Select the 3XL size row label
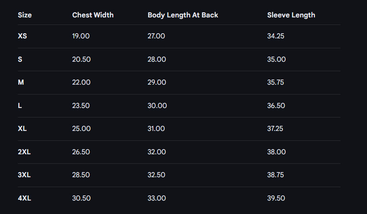This screenshot has height=214, width=367. tap(24, 175)
